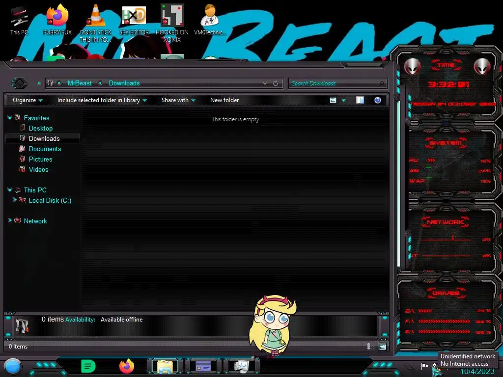Click the Network globe icon in sidebar
503x377 pixels.
coord(18,220)
